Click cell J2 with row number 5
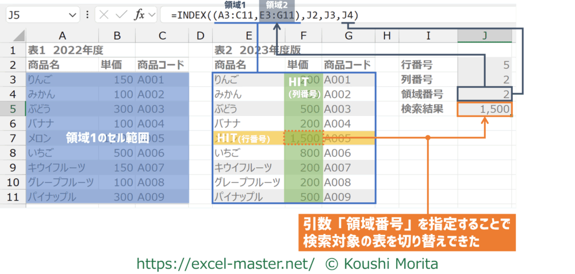Viewport: 575px width, 274px height. pos(485,64)
